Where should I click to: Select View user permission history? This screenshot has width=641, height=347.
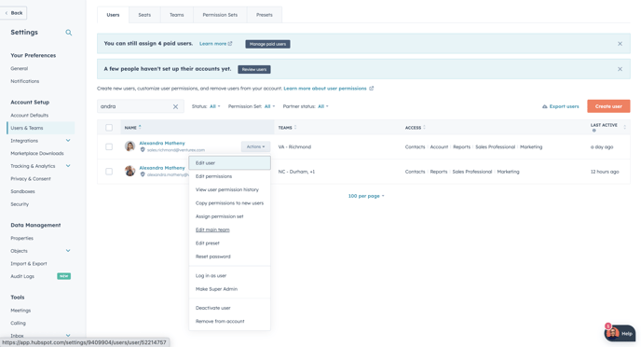pyautogui.click(x=230, y=190)
